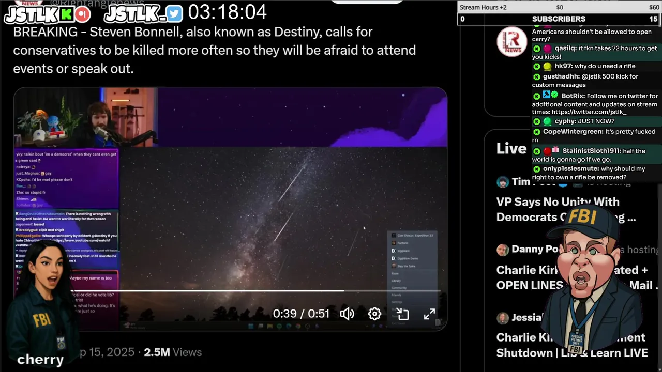
Task: Click the 'Stream Hours +2' goal label
Action: tap(484, 7)
